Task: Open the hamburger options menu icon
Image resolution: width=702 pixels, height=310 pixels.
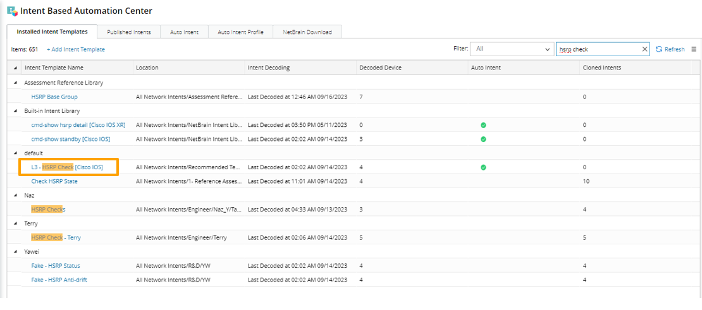Action: click(694, 49)
